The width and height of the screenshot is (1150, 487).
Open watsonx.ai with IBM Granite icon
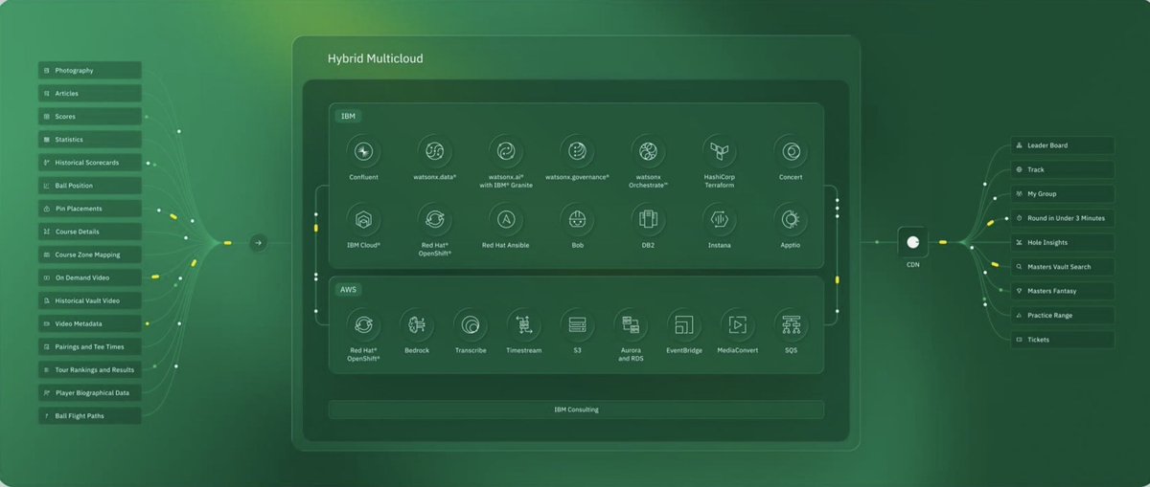point(506,151)
